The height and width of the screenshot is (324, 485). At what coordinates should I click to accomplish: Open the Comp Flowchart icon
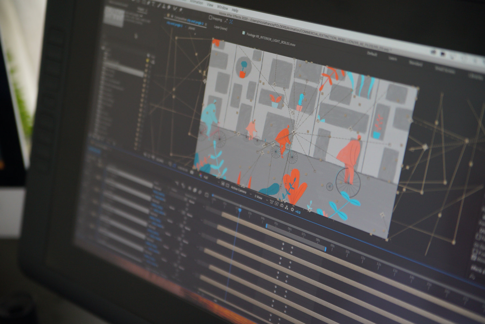pyautogui.click(x=286, y=207)
